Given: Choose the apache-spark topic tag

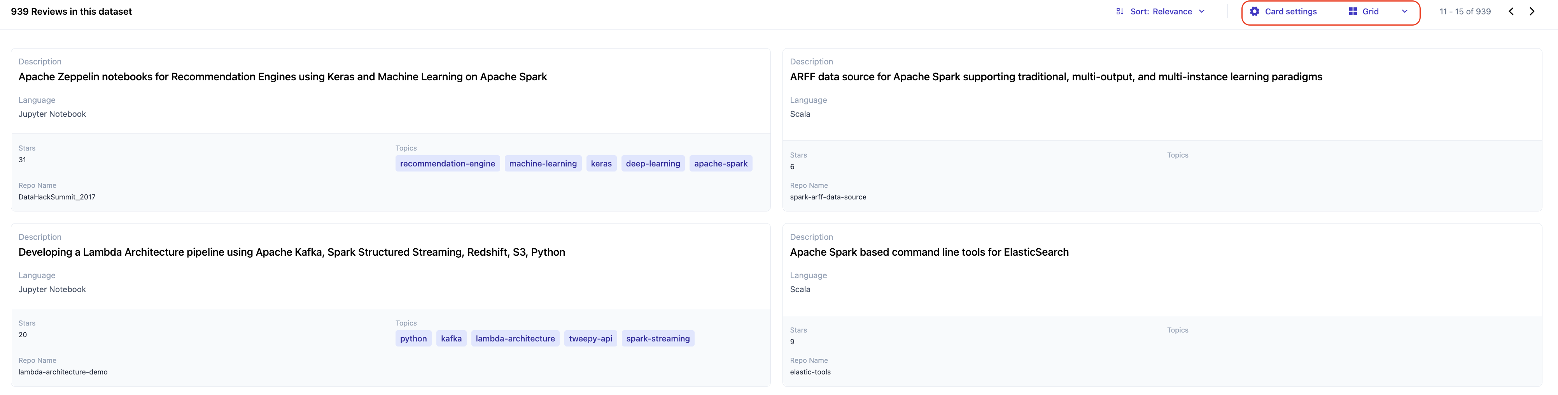Looking at the screenshot, I should click(x=720, y=163).
